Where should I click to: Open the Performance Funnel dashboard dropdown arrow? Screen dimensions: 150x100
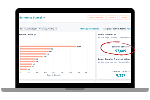tap(44, 18)
